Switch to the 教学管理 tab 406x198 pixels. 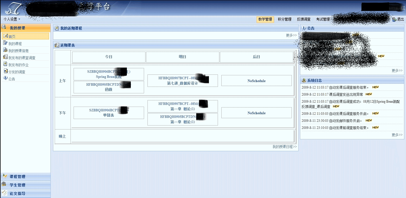click(265, 19)
